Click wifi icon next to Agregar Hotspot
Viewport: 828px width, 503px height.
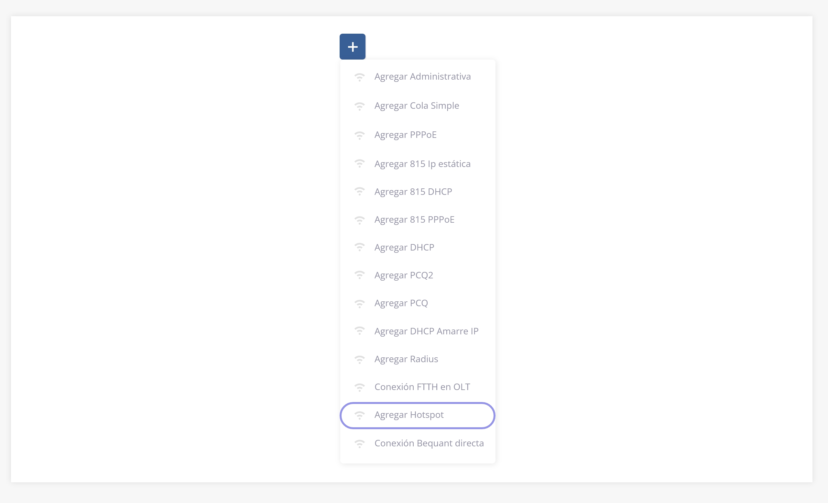[x=359, y=415]
